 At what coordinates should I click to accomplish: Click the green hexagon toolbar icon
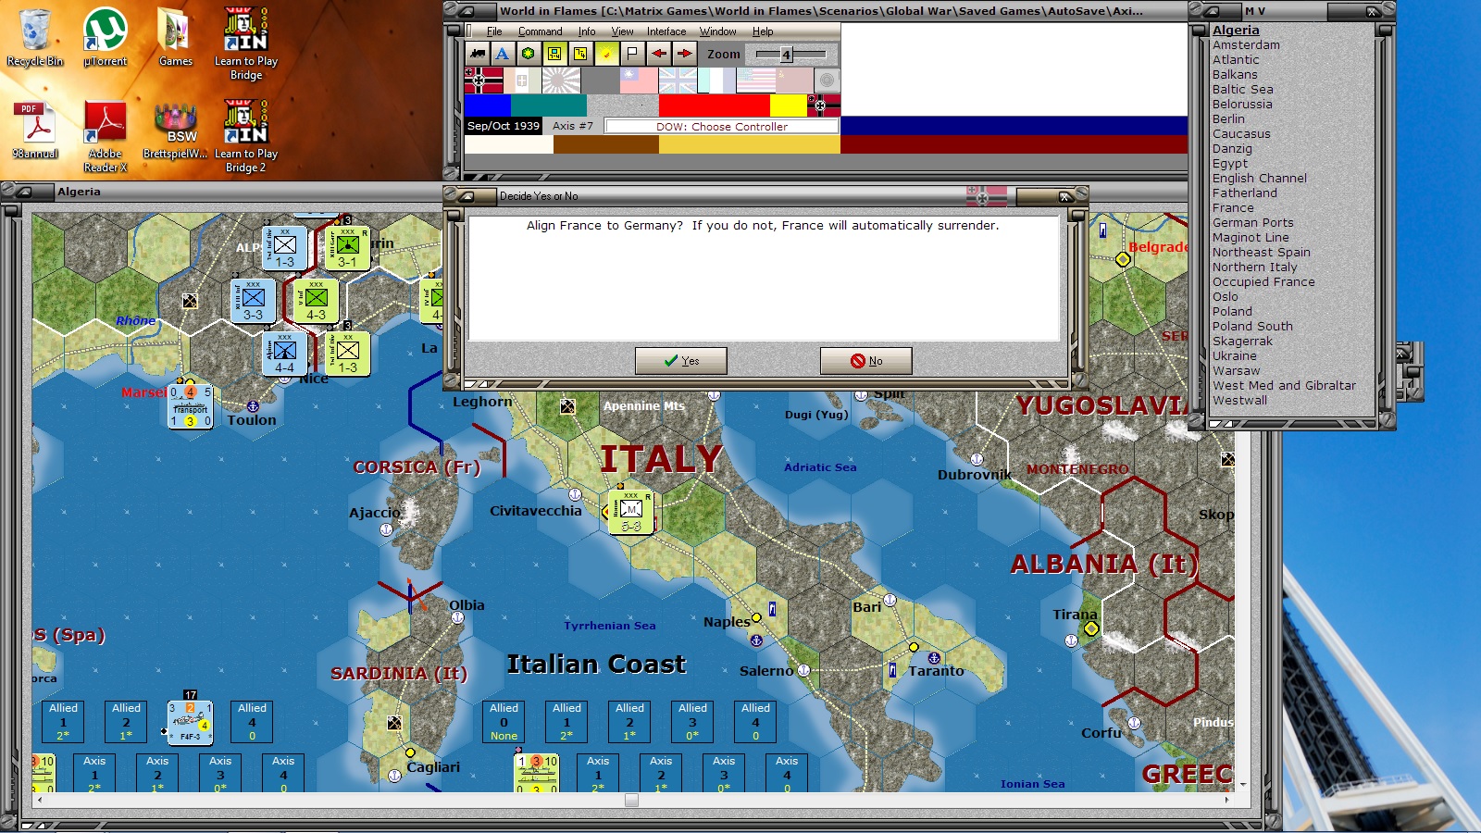pyautogui.click(x=528, y=54)
